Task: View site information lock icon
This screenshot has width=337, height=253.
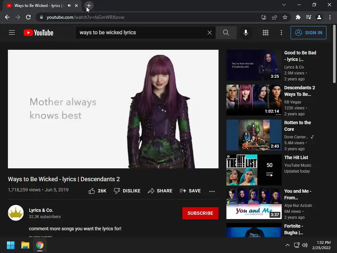Action: pyautogui.click(x=42, y=17)
